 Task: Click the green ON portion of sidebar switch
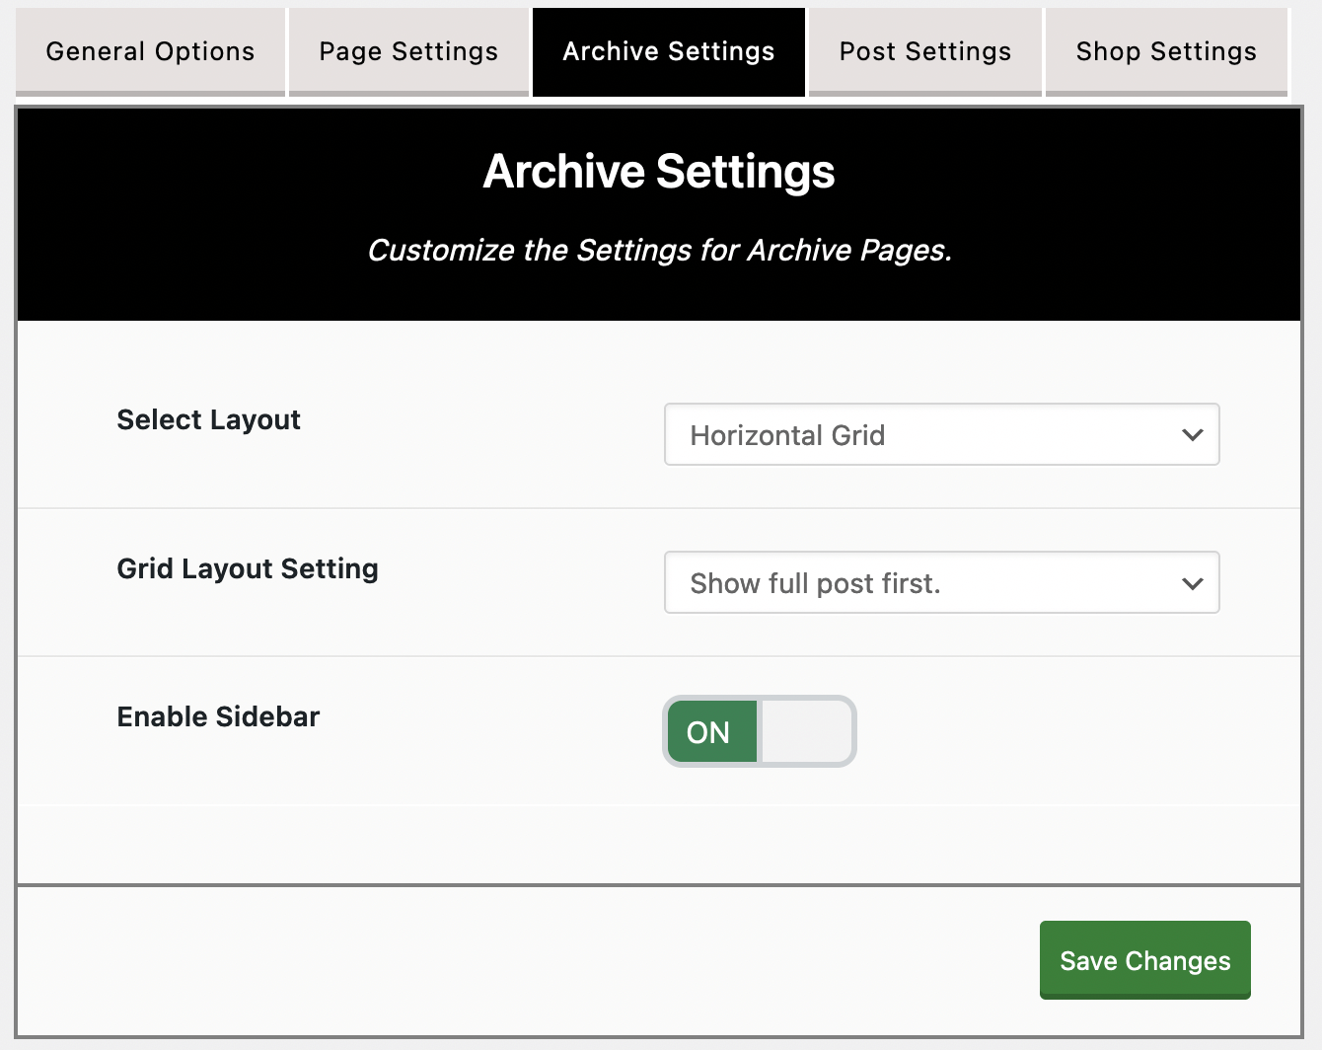click(710, 731)
